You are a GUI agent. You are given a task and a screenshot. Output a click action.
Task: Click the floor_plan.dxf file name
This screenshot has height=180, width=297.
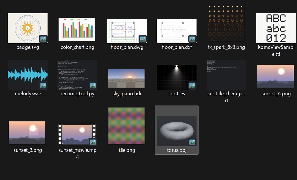tap(177, 47)
